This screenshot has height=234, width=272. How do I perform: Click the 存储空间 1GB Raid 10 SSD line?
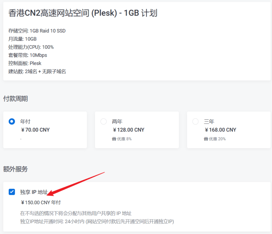tap(37, 31)
